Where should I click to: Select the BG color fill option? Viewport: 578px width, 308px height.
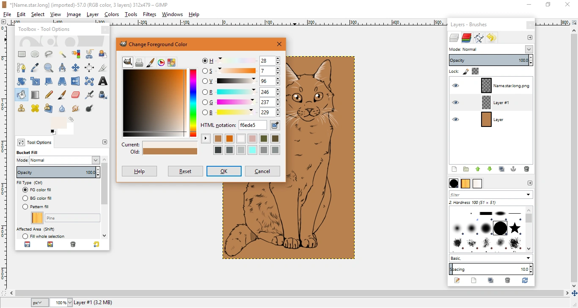(x=25, y=198)
